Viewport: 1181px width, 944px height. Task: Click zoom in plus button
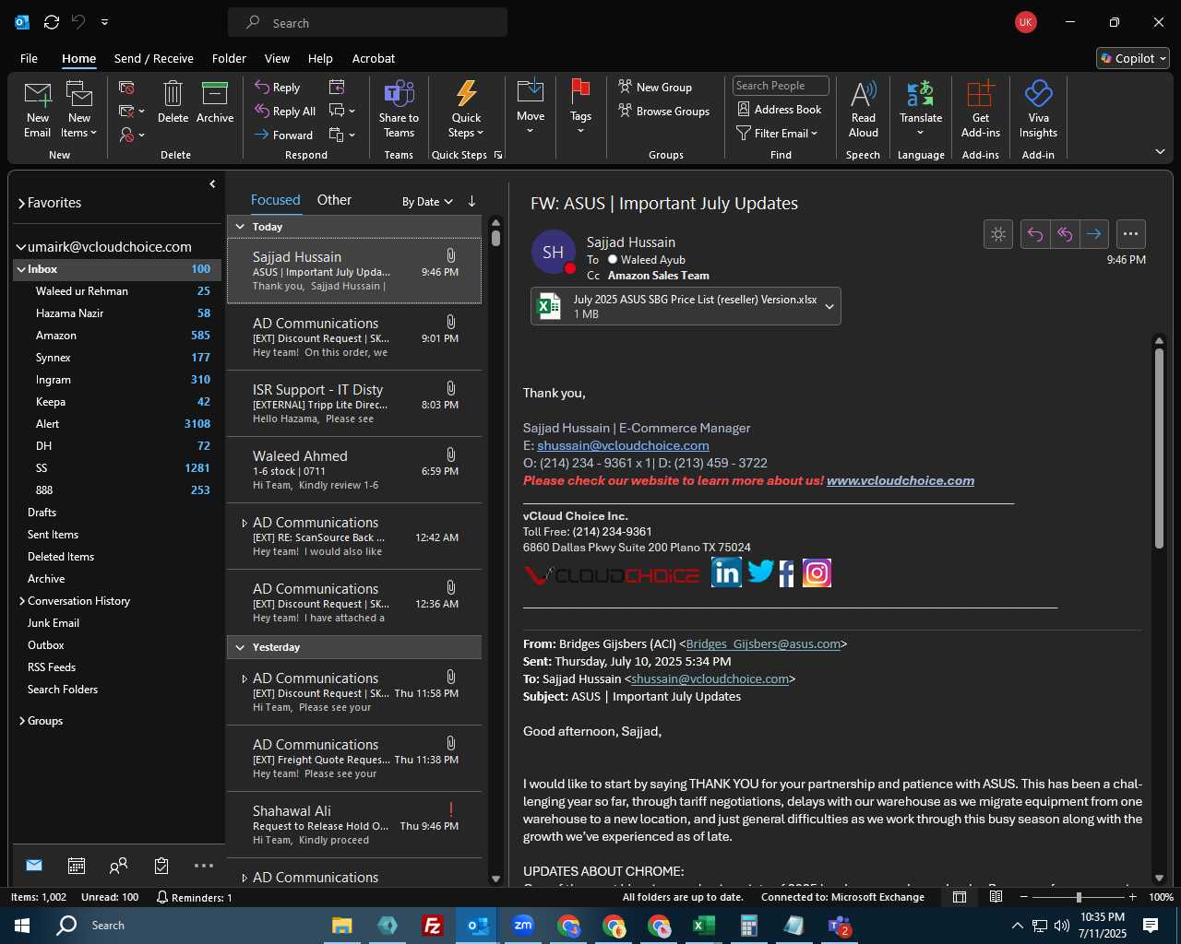pyautogui.click(x=1132, y=897)
